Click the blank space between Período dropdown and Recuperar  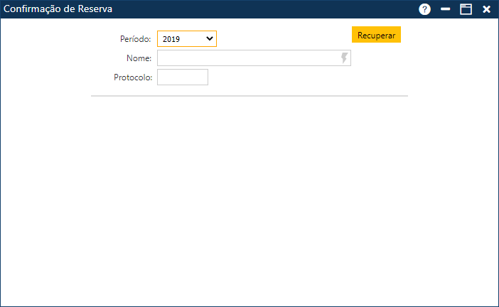click(x=284, y=37)
